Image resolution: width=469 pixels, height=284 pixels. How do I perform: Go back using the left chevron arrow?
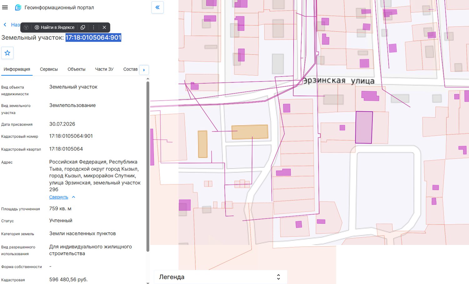pos(5,25)
